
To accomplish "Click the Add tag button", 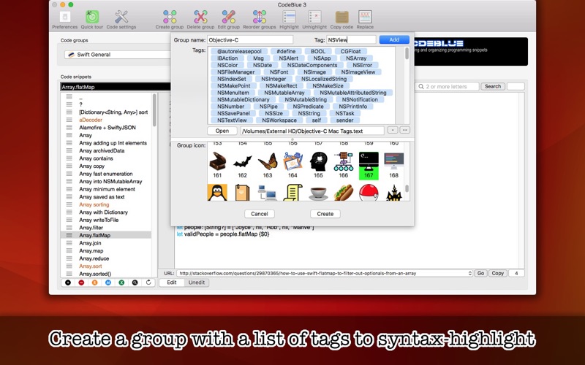I will click(394, 40).
